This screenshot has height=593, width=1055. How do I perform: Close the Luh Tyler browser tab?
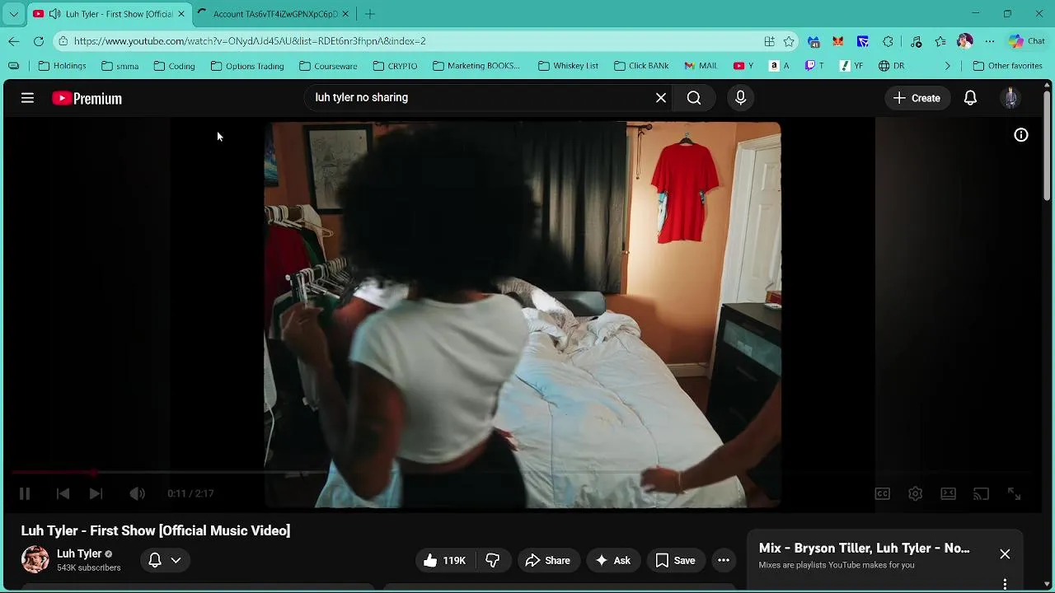click(x=181, y=14)
